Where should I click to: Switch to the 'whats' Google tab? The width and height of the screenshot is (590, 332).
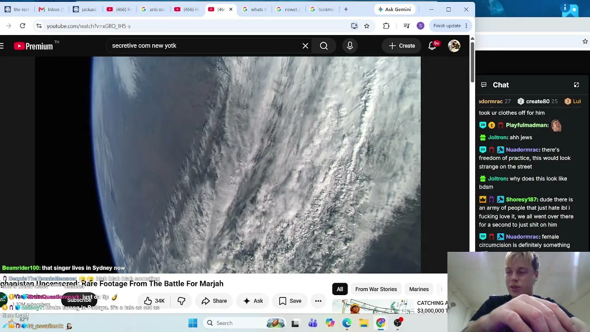coord(256,9)
